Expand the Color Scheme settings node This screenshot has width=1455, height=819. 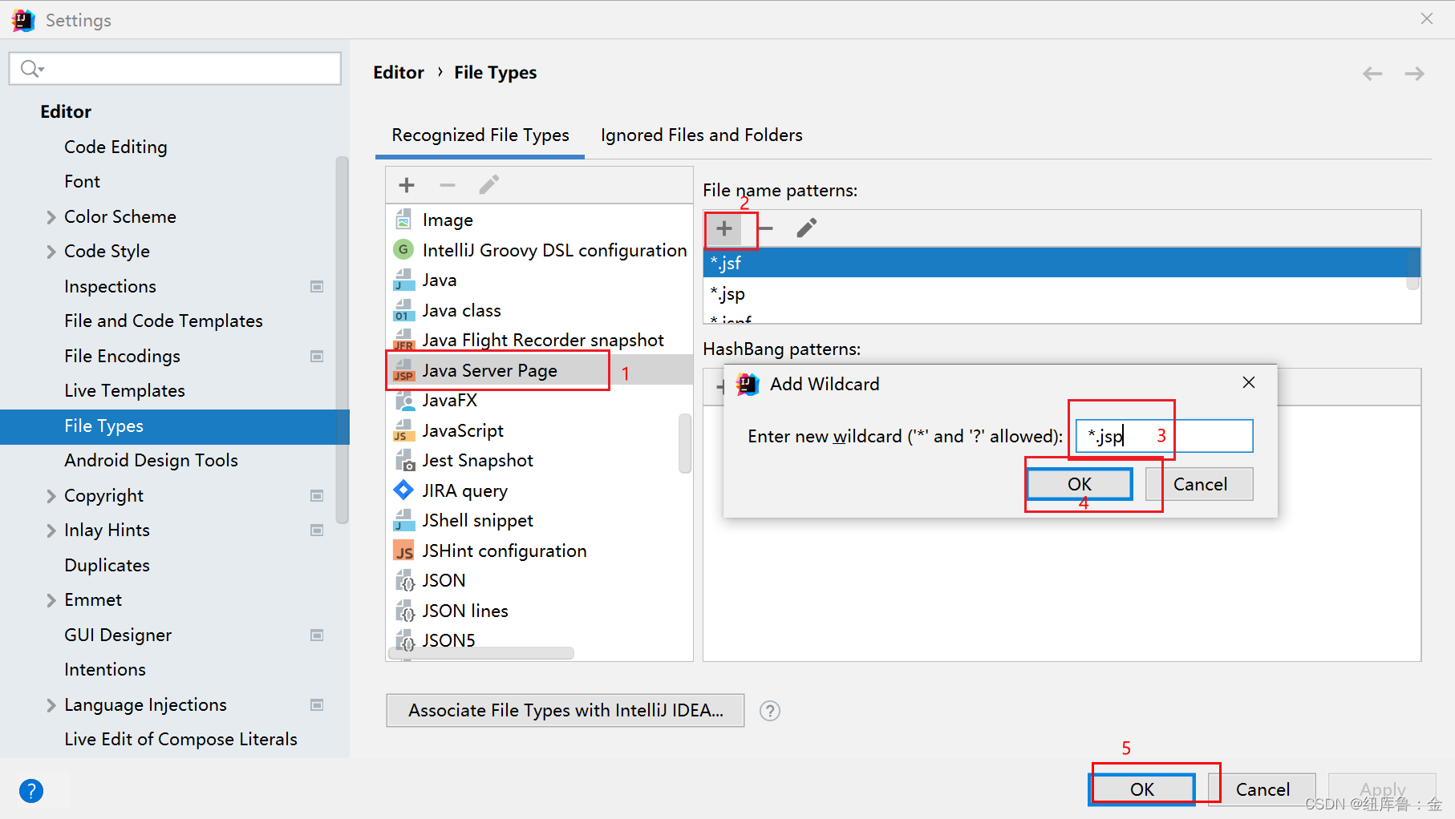[x=51, y=217]
